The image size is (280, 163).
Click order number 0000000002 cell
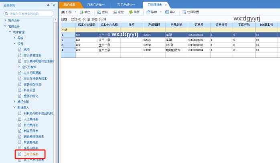pos(199,40)
